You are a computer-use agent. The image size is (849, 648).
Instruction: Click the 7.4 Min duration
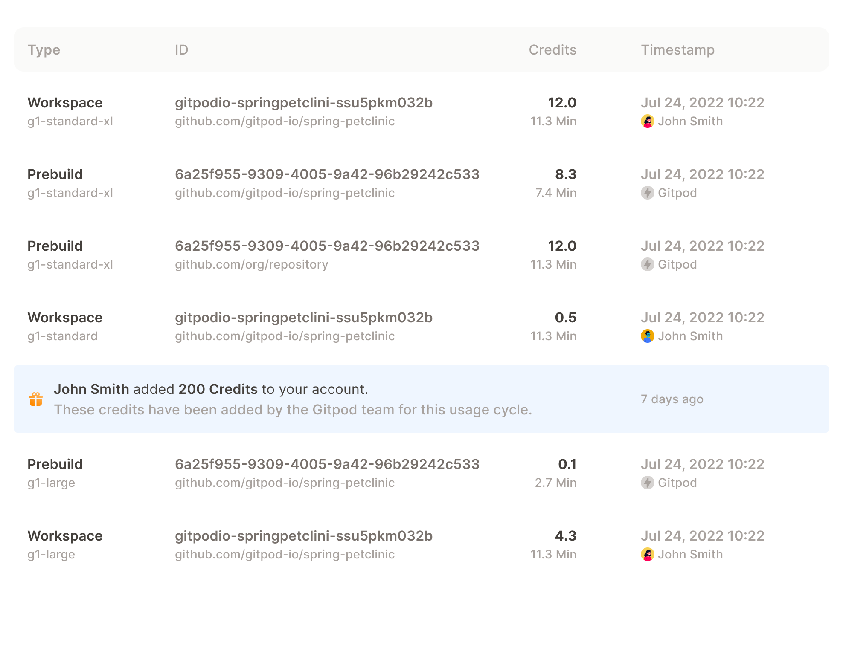click(556, 193)
